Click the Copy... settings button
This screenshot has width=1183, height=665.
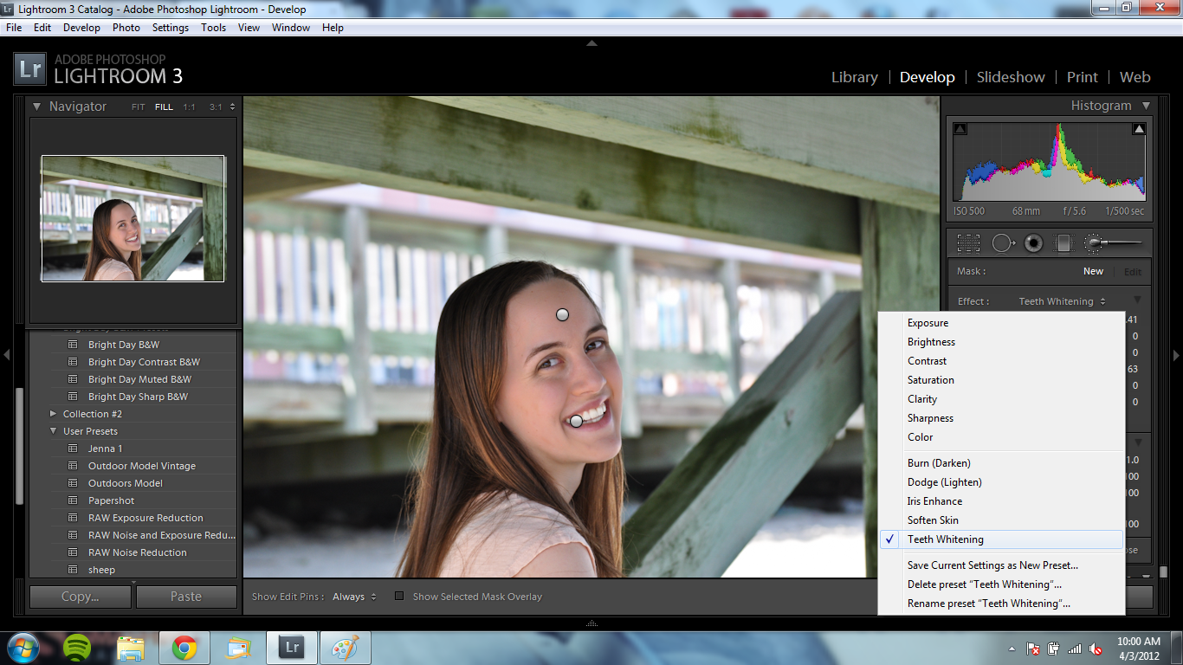[x=81, y=597]
